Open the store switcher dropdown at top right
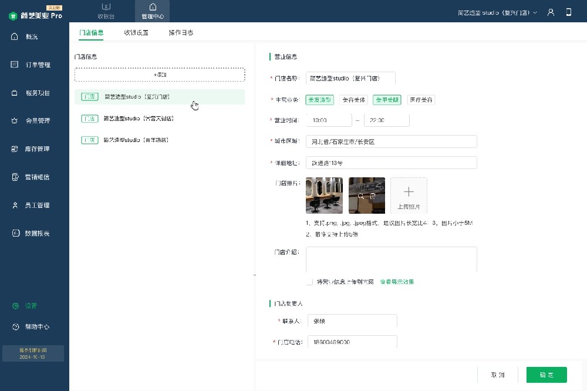587x391 pixels. click(496, 12)
